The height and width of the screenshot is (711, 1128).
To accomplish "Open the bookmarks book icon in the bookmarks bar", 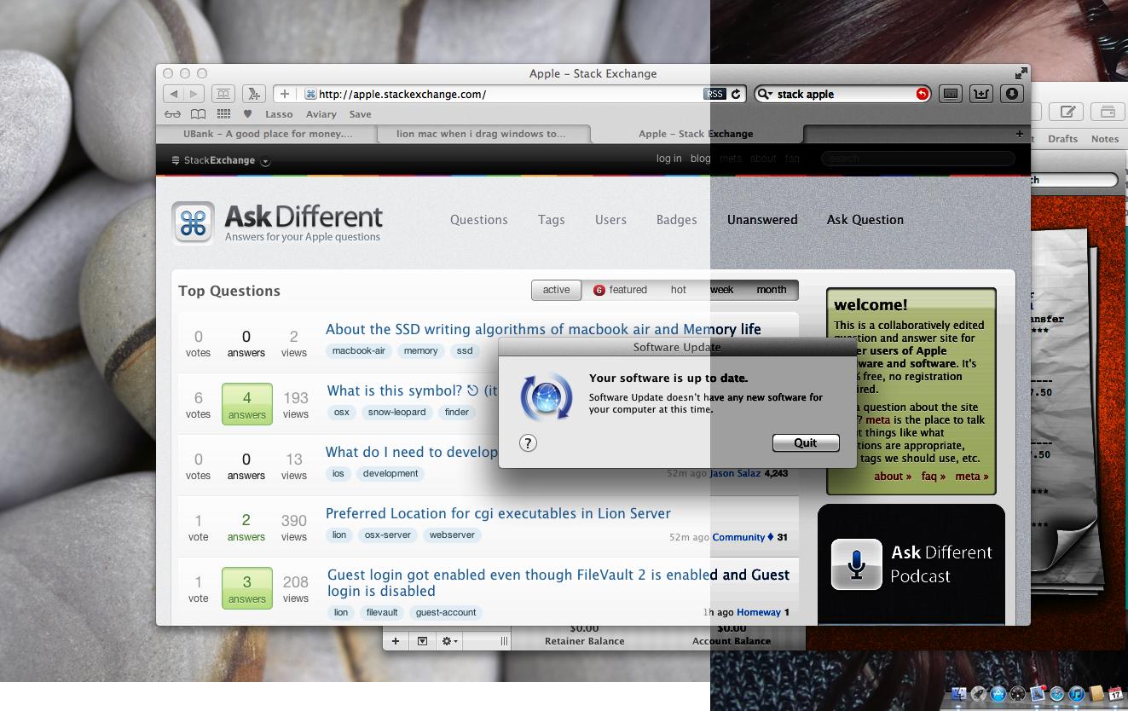I will point(198,114).
